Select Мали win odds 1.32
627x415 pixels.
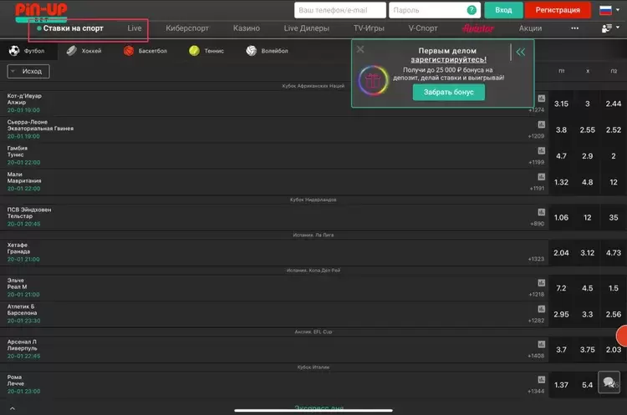pyautogui.click(x=561, y=182)
